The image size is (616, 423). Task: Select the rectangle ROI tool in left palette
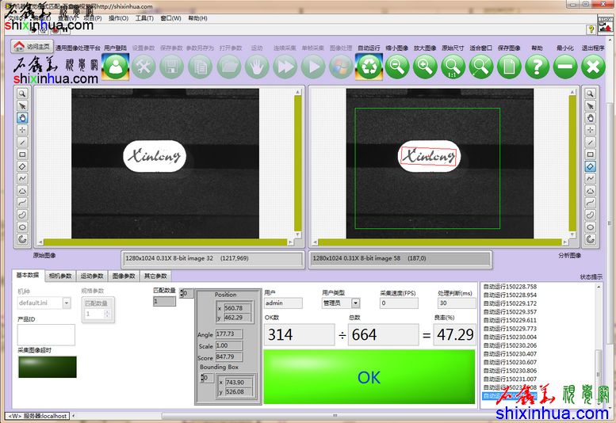pyautogui.click(x=23, y=154)
